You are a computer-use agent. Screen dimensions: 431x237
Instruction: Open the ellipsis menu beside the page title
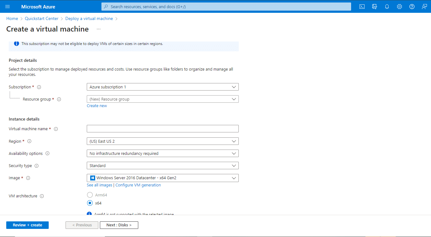point(98,29)
